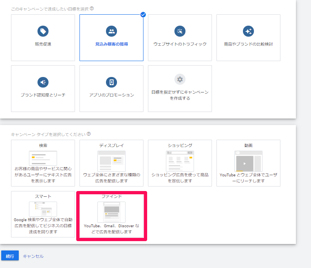
Task: Click the 見込み顧客の獲得 people icon
Action: pos(111,31)
